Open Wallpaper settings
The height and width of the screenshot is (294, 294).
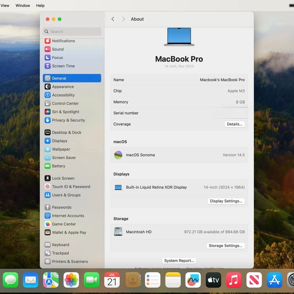pos(72,149)
